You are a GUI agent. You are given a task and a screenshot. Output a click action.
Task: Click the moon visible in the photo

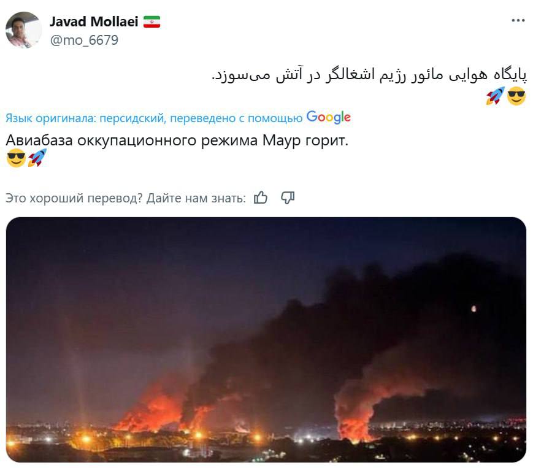[x=474, y=309]
